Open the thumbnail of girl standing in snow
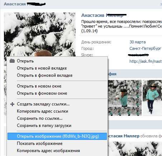 [152, 98]
